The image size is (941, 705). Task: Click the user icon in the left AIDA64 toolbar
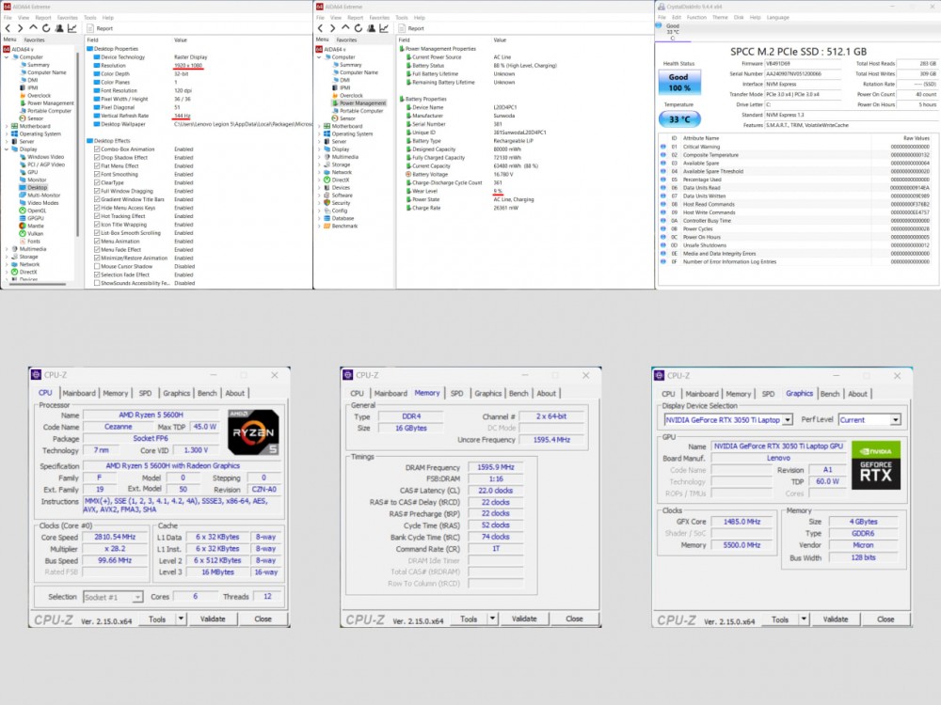coord(58,28)
